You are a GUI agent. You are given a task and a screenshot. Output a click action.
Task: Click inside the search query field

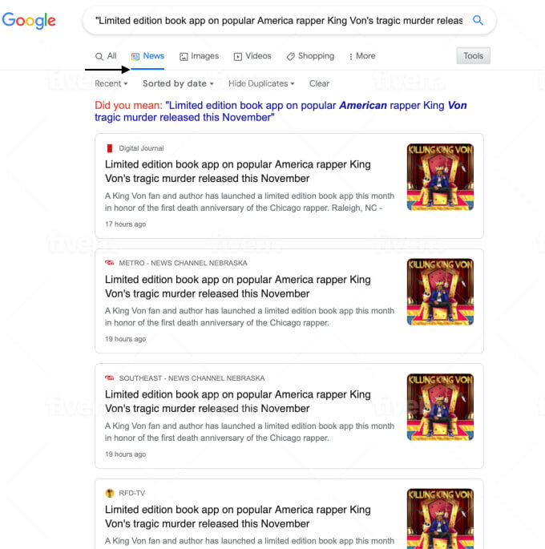pyautogui.click(x=279, y=21)
